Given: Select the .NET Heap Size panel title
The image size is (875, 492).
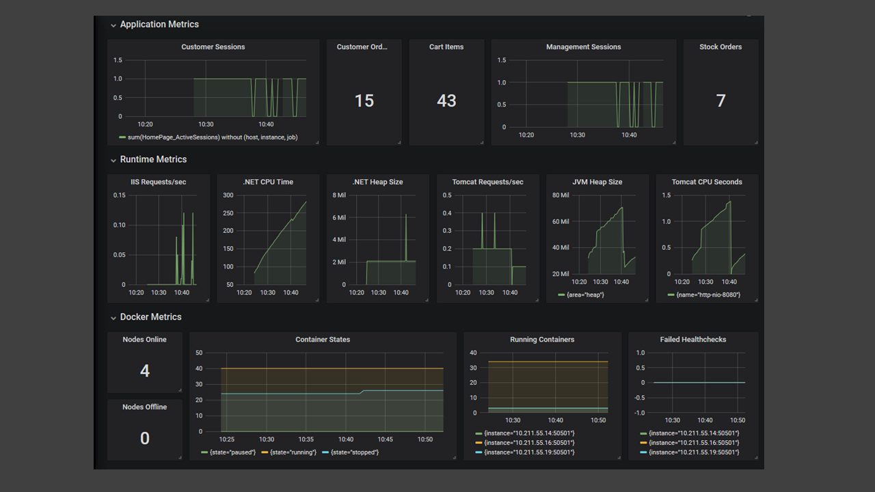Looking at the screenshot, I should (x=377, y=182).
